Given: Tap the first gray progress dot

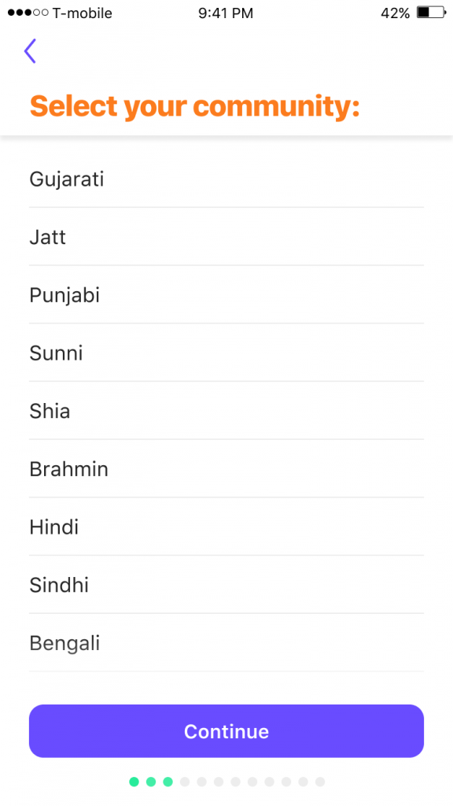Looking at the screenshot, I should click(x=185, y=782).
